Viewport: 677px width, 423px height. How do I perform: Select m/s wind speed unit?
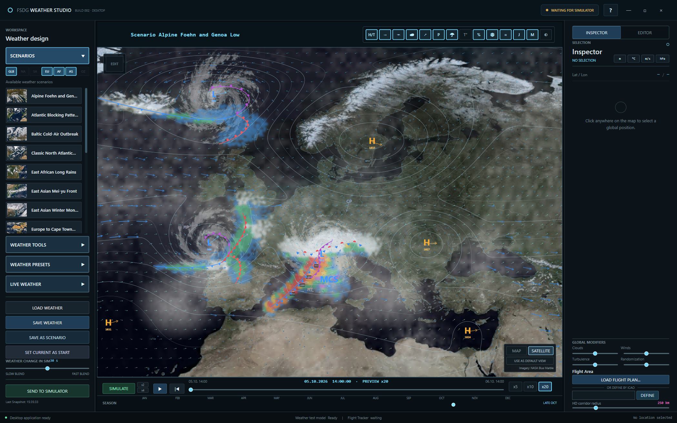[x=648, y=59]
